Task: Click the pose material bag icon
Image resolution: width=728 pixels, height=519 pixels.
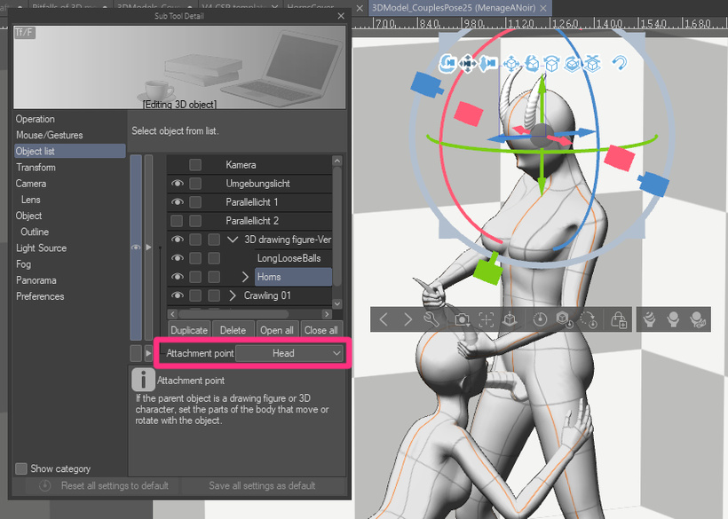Action: point(618,320)
